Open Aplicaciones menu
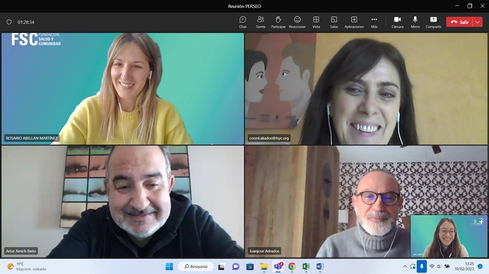Screen dimensions: 489x274 click(x=354, y=22)
